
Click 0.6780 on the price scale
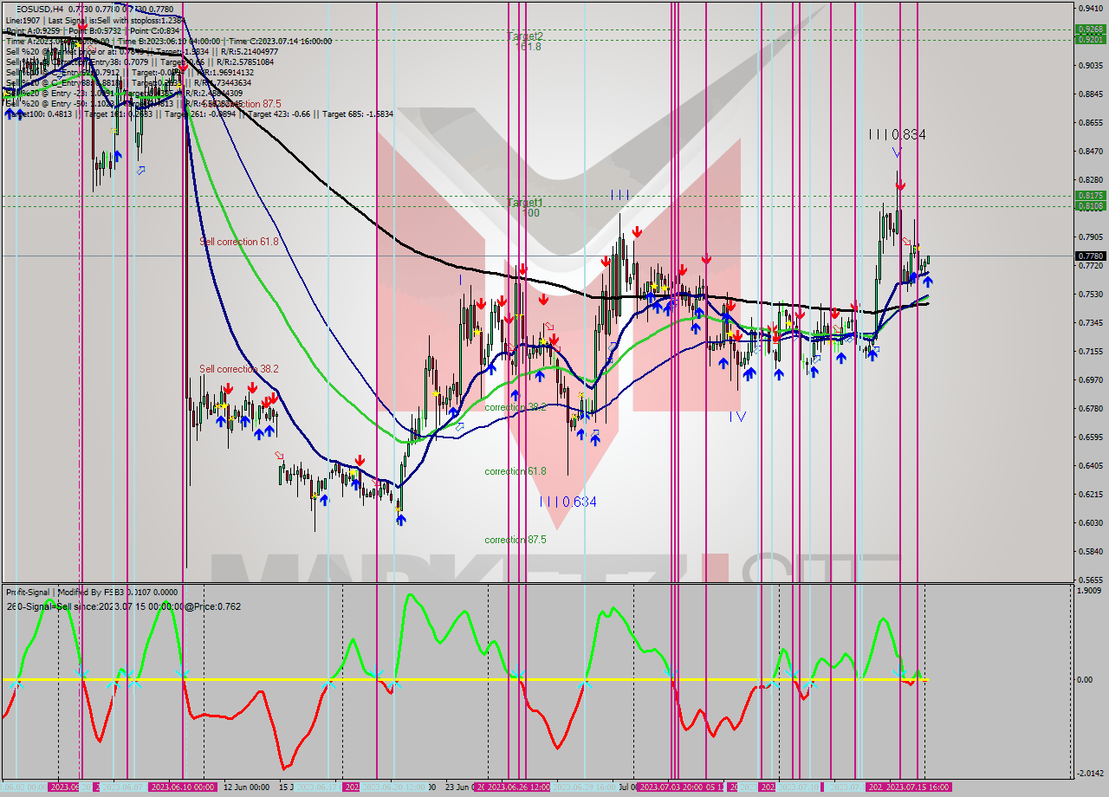[1090, 408]
